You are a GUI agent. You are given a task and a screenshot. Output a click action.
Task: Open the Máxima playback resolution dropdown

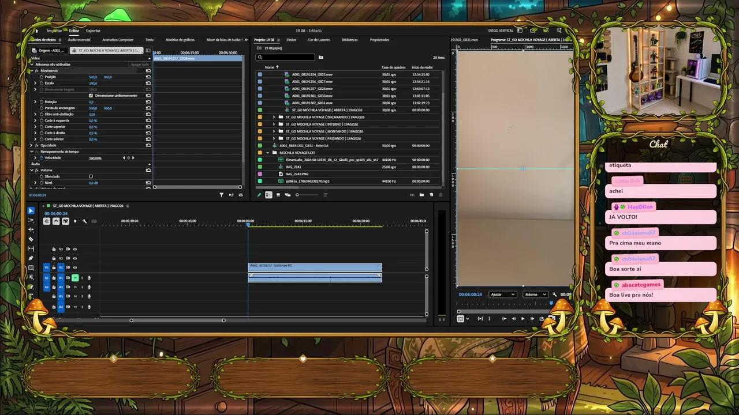[535, 295]
